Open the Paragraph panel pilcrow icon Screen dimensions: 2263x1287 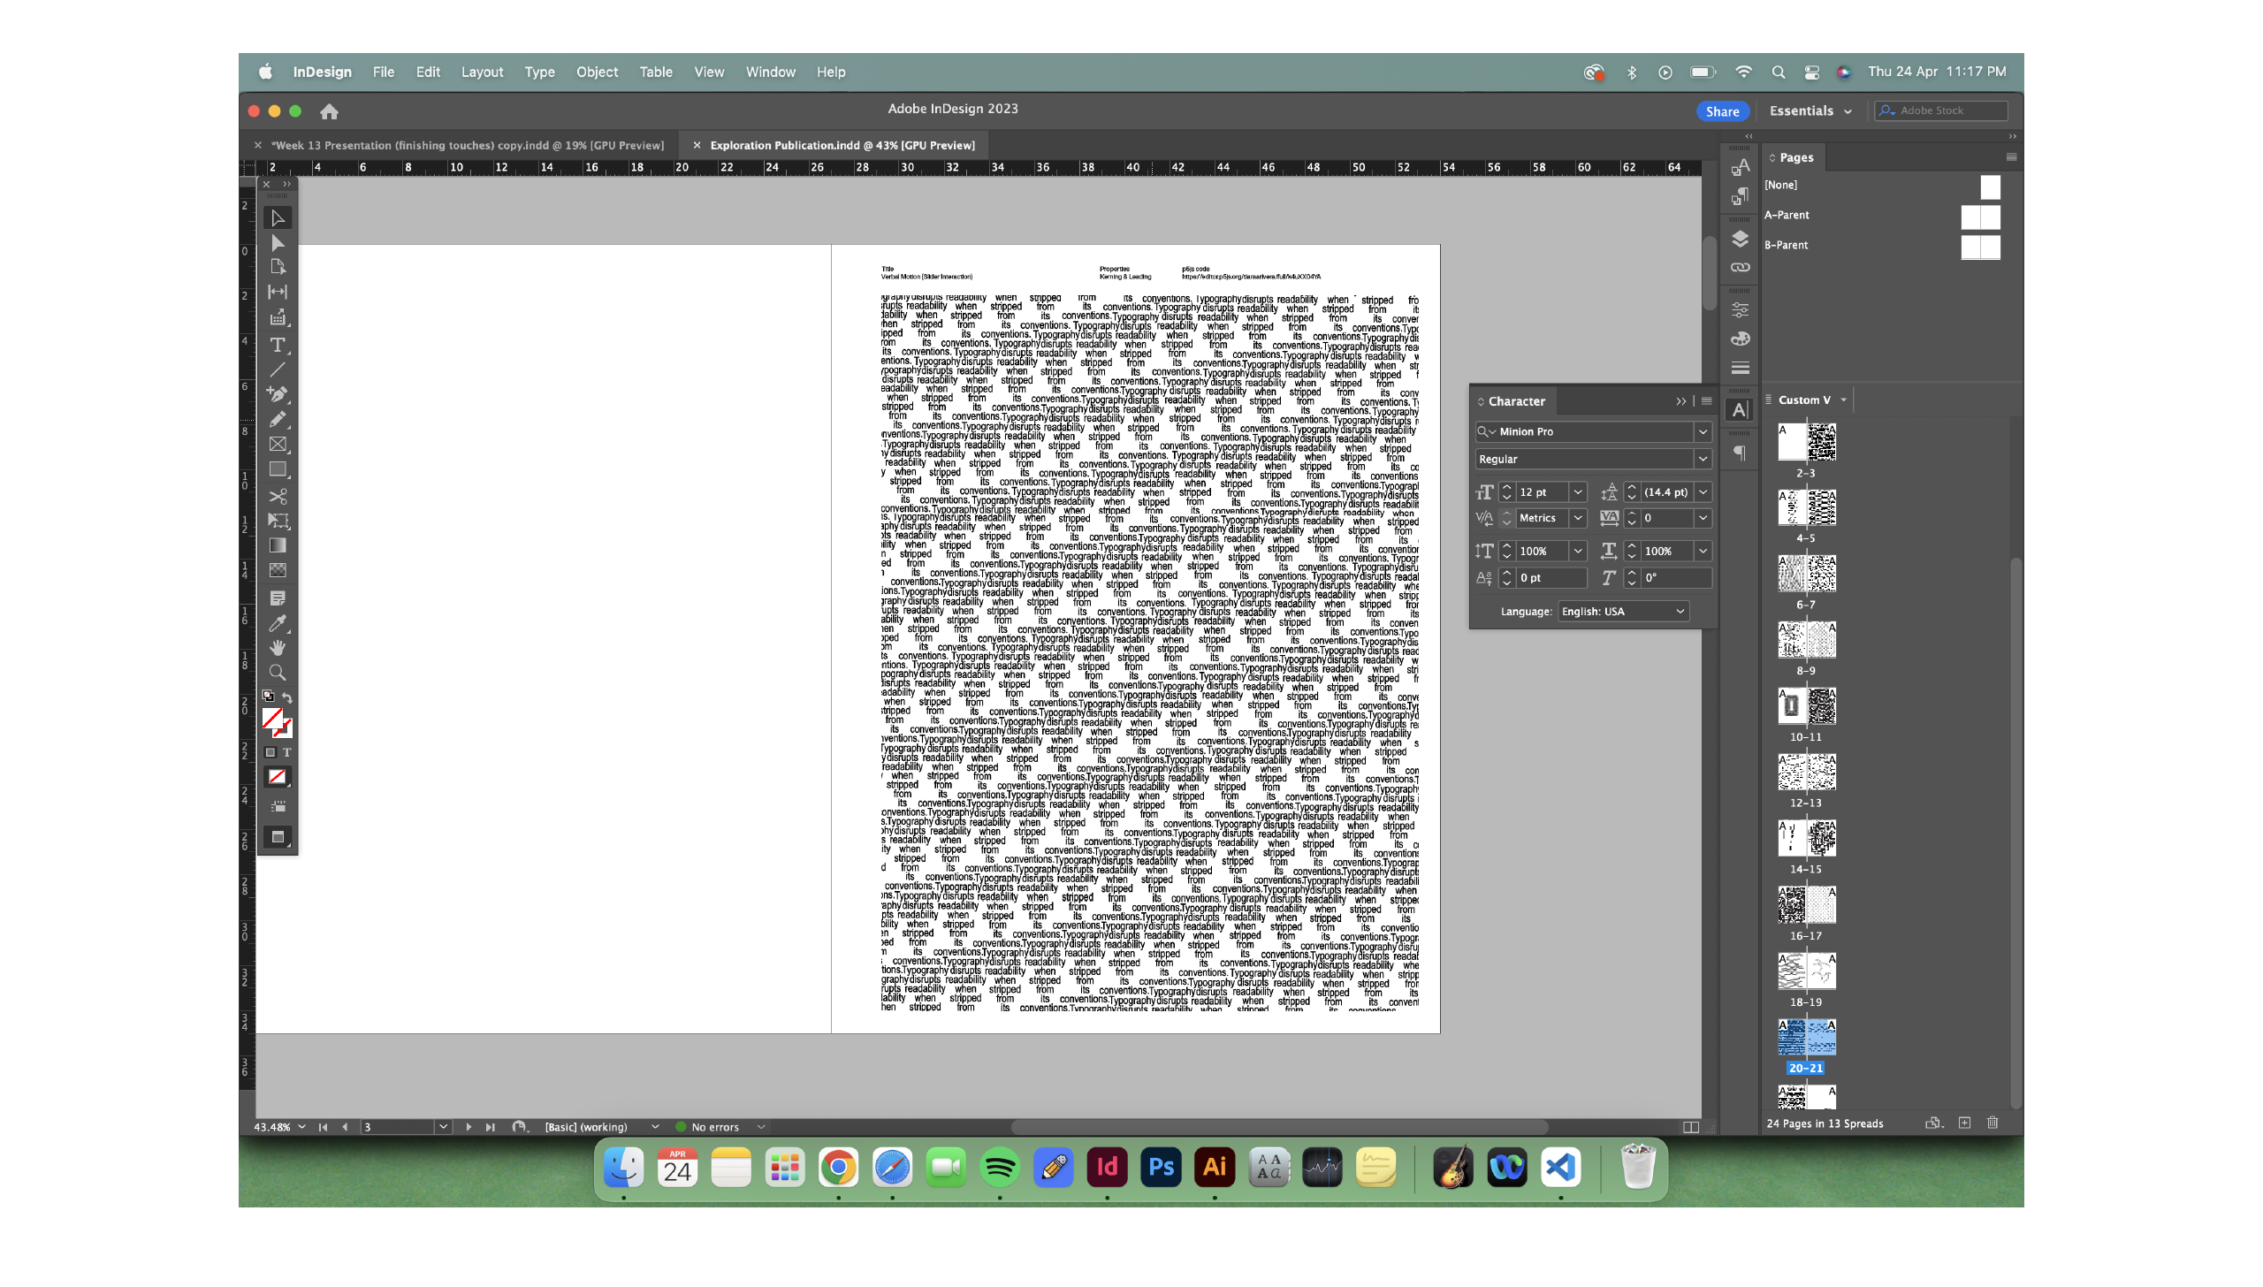pos(1740,453)
